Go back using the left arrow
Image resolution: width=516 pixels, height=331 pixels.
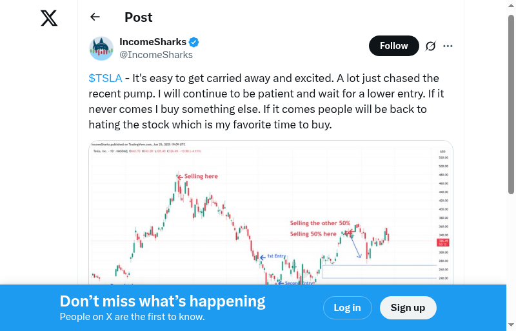[x=95, y=17]
